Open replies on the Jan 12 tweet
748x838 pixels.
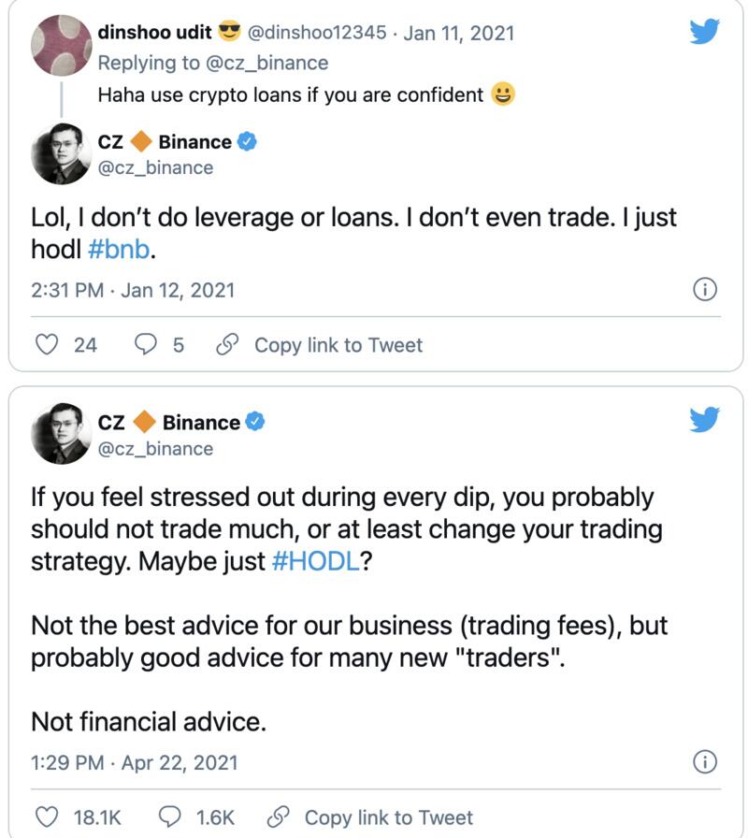146,345
